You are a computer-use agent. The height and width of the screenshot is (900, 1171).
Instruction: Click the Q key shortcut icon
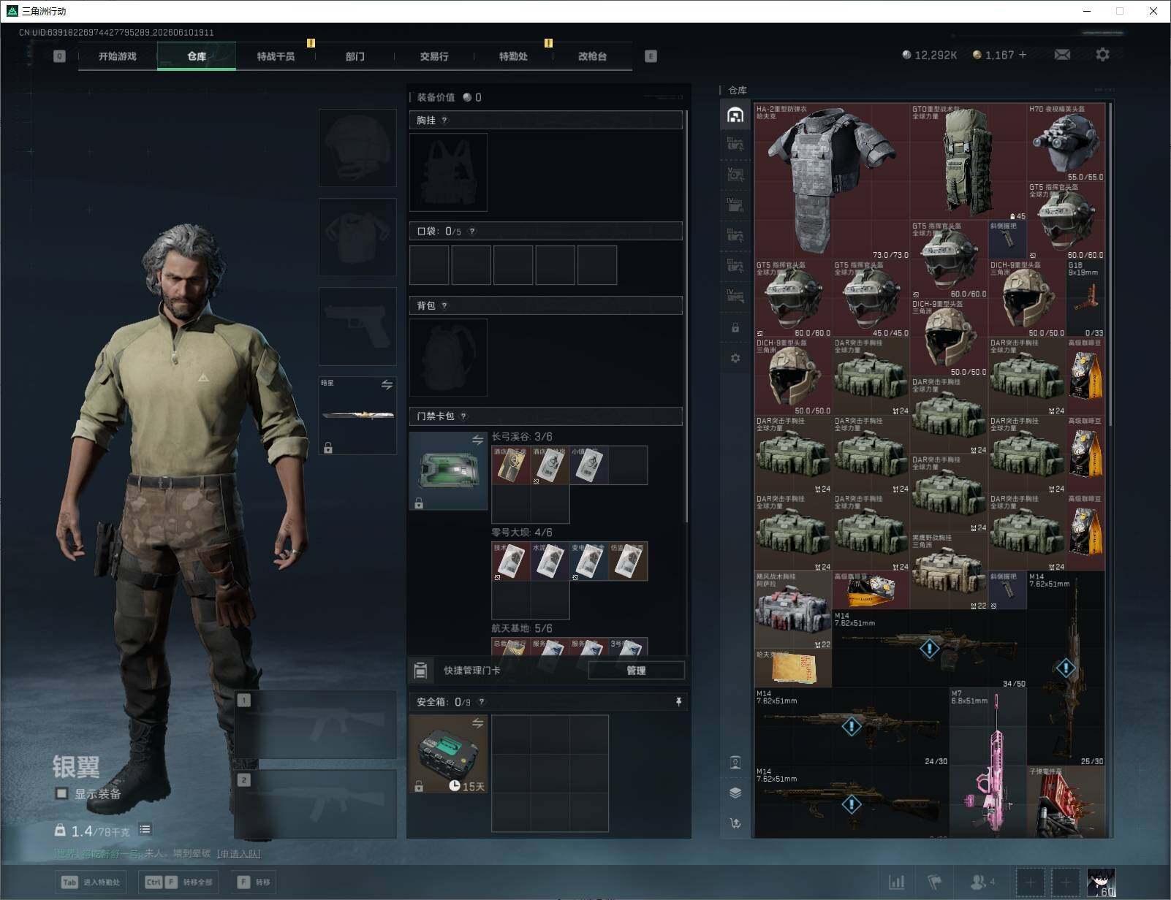coord(60,56)
